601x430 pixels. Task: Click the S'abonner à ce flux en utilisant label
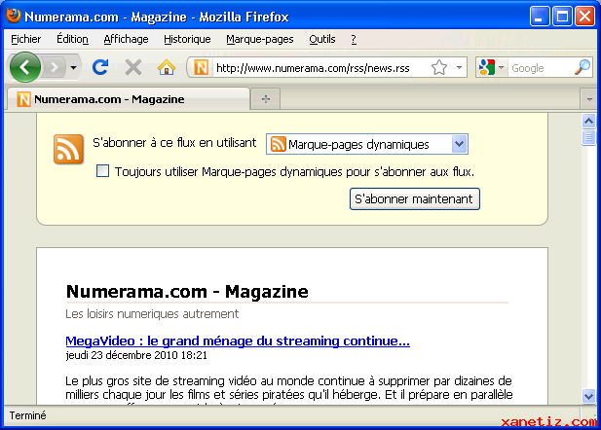[174, 143]
